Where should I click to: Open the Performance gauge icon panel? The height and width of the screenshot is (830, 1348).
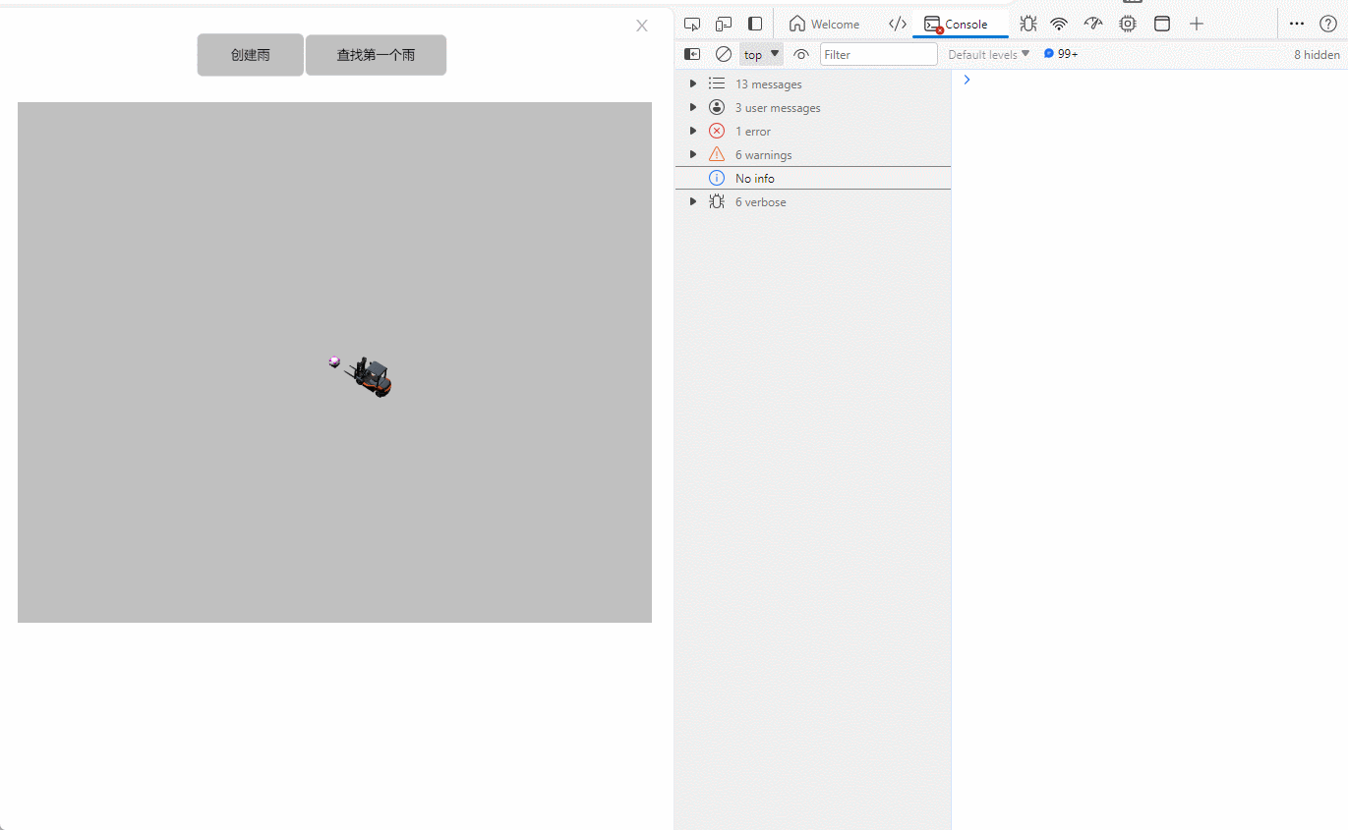1093,24
